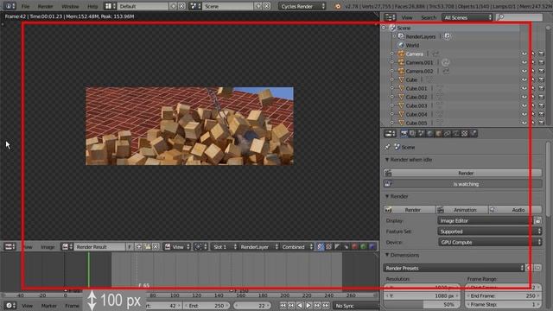Open the File menu
This screenshot has height=311, width=553.
point(25,6)
